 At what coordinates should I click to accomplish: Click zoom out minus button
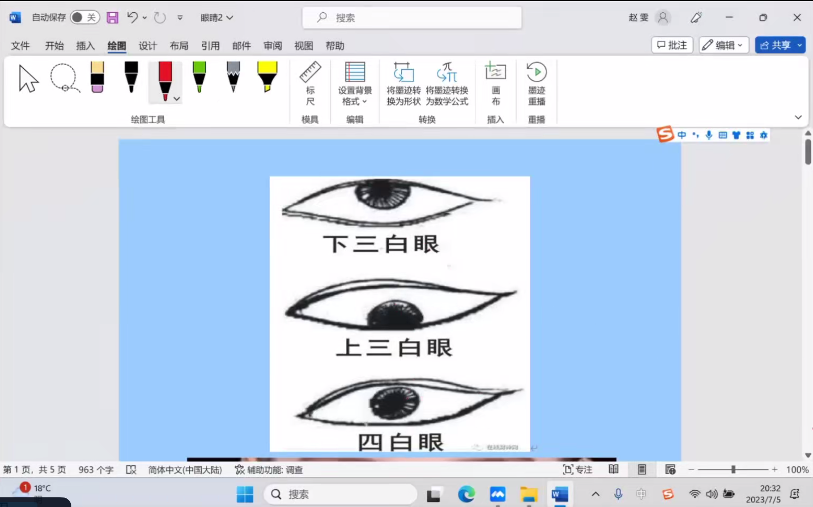(x=691, y=470)
